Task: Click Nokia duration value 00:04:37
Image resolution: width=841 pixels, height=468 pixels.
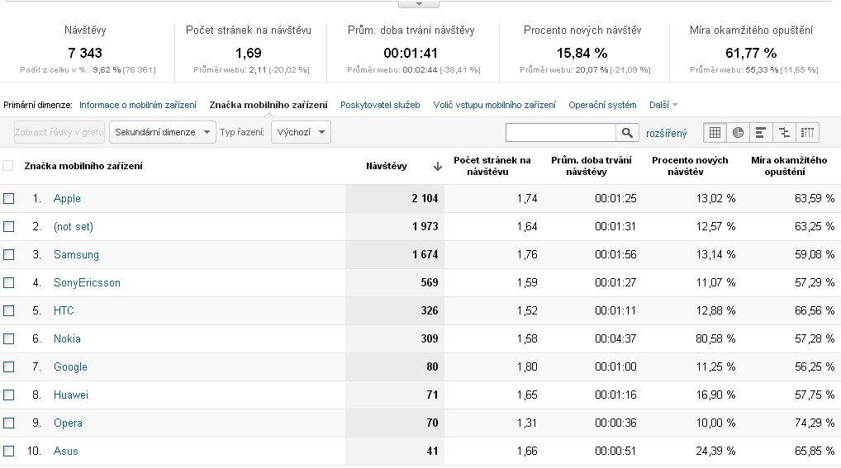Action: click(615, 338)
